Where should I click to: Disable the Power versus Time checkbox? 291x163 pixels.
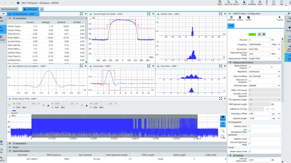250,151
